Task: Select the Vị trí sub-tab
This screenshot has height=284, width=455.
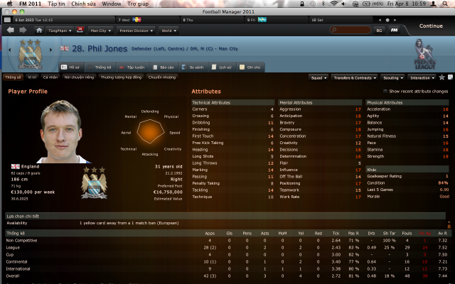Action: 32,77
